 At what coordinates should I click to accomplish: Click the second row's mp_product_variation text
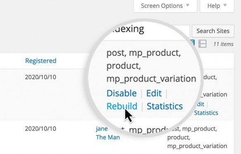pos(197,146)
